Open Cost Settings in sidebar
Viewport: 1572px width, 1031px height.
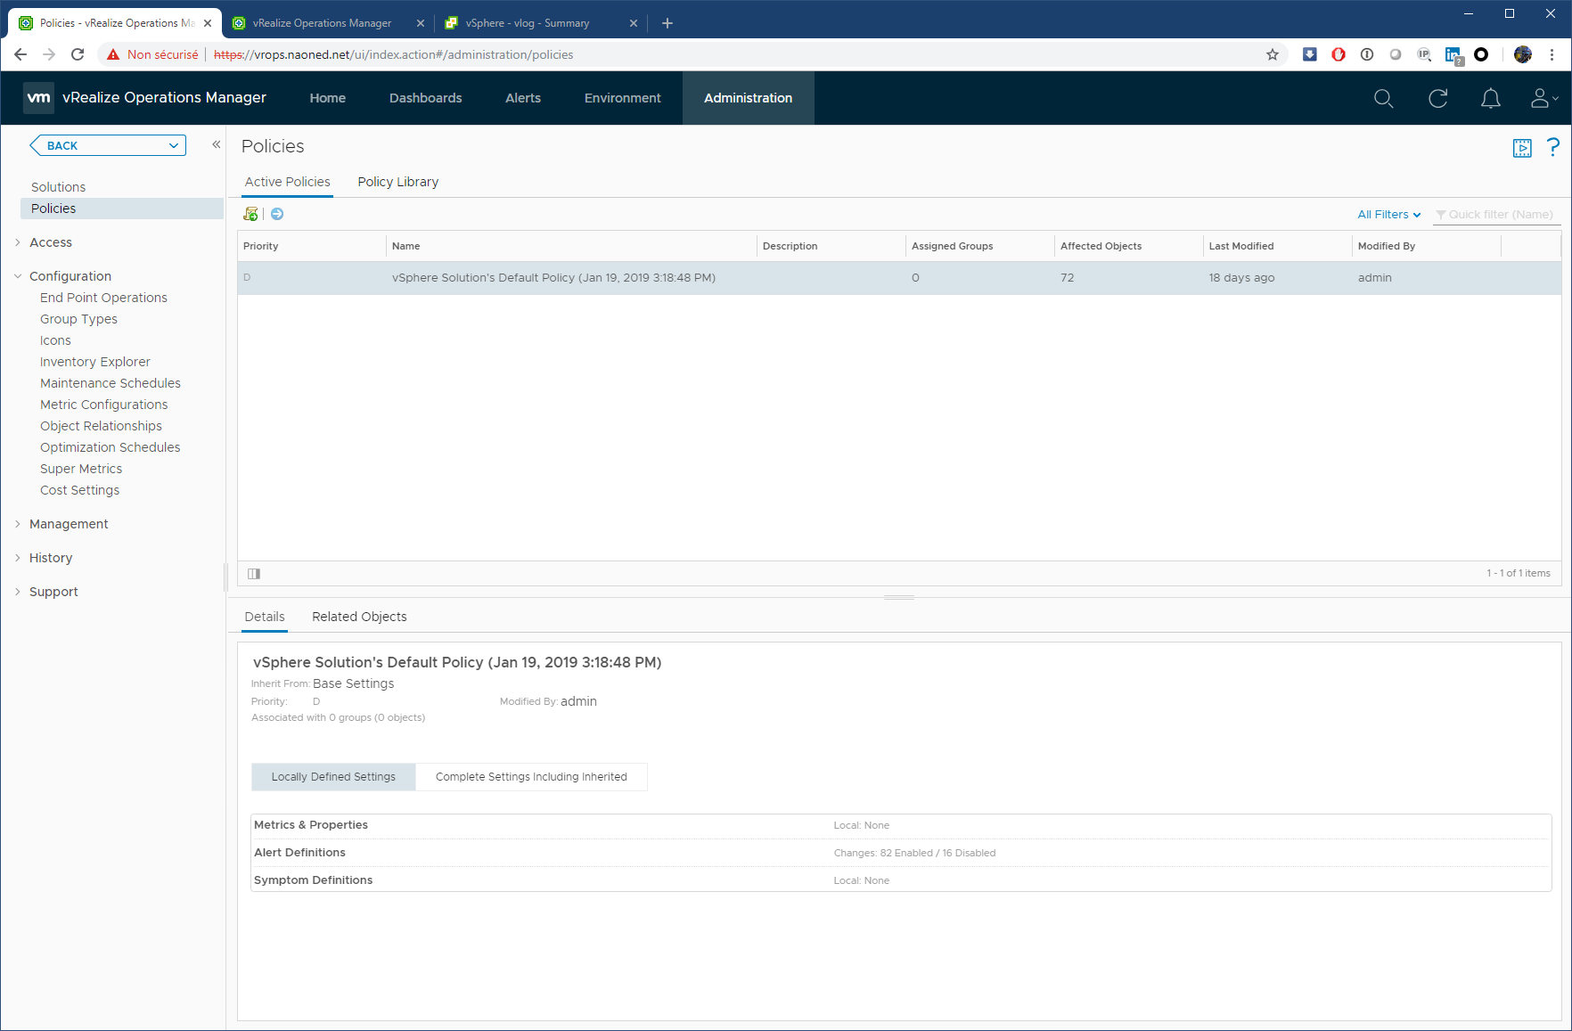pyautogui.click(x=79, y=490)
